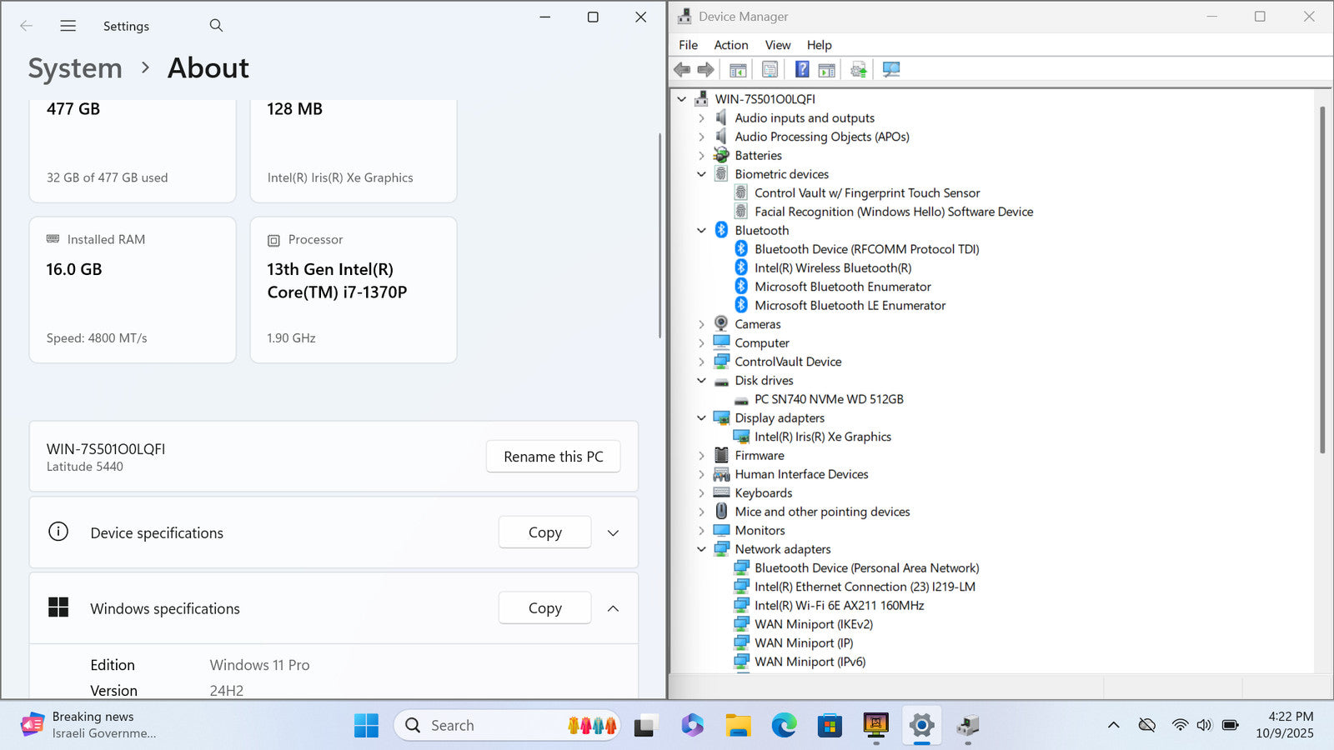Click Show/Hide Console Tree toolbar icon
Screen dimensions: 1334x750
pyautogui.click(x=738, y=70)
